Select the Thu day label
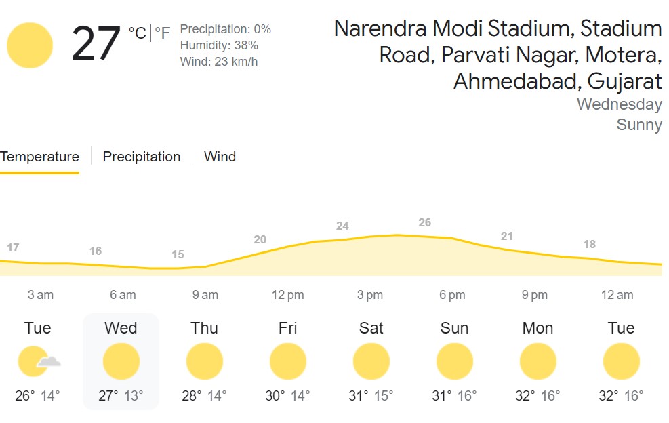 (x=205, y=328)
